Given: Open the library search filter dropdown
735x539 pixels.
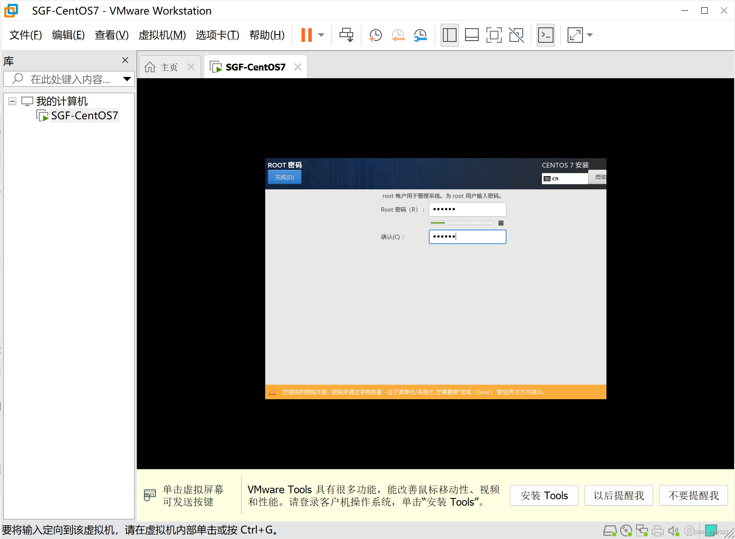Looking at the screenshot, I should click(x=127, y=79).
